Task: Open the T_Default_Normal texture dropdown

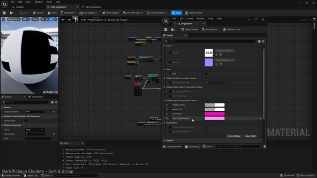Action: pos(224,60)
